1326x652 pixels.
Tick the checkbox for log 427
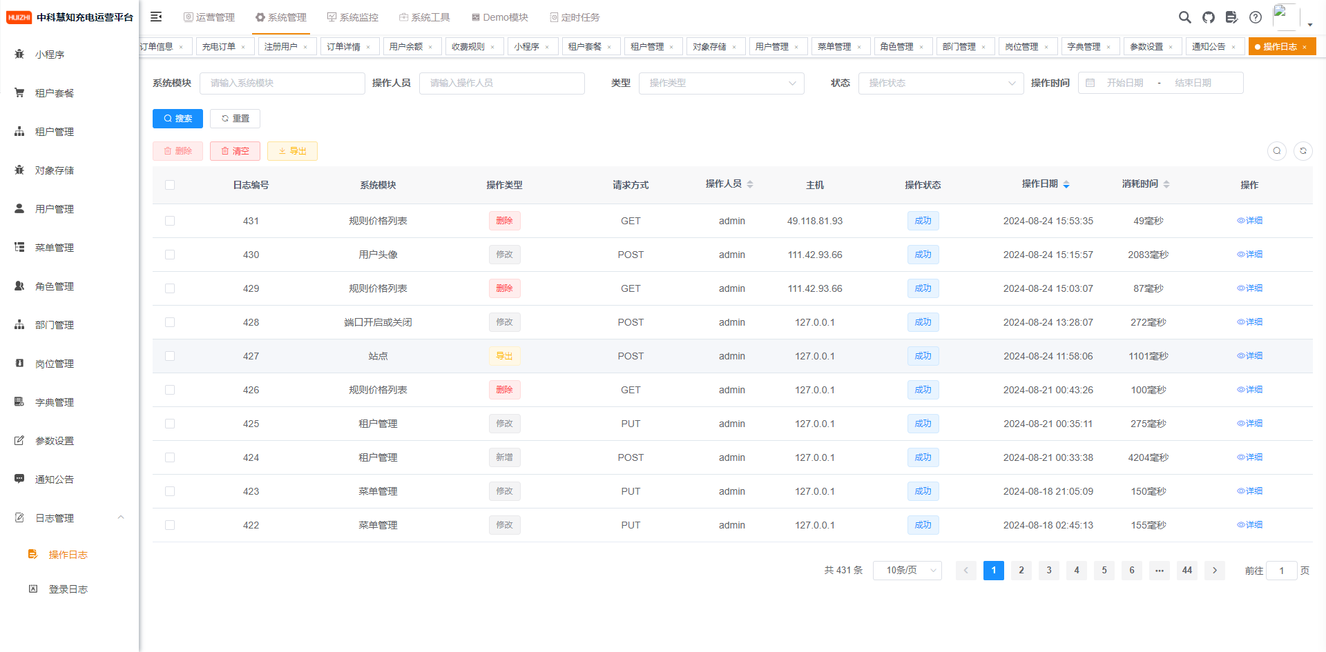click(x=170, y=356)
